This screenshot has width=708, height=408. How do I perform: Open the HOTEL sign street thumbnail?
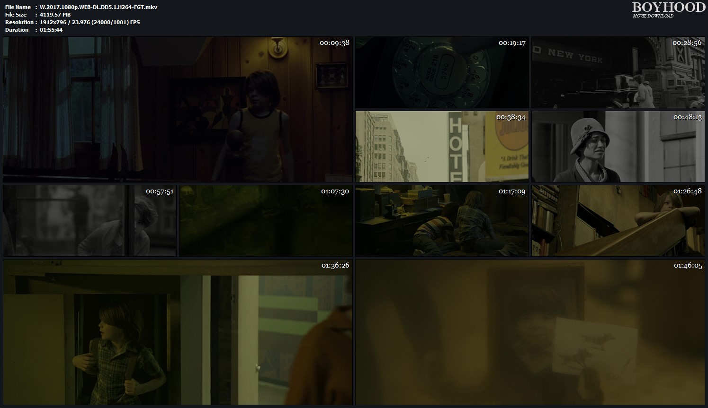(x=441, y=147)
